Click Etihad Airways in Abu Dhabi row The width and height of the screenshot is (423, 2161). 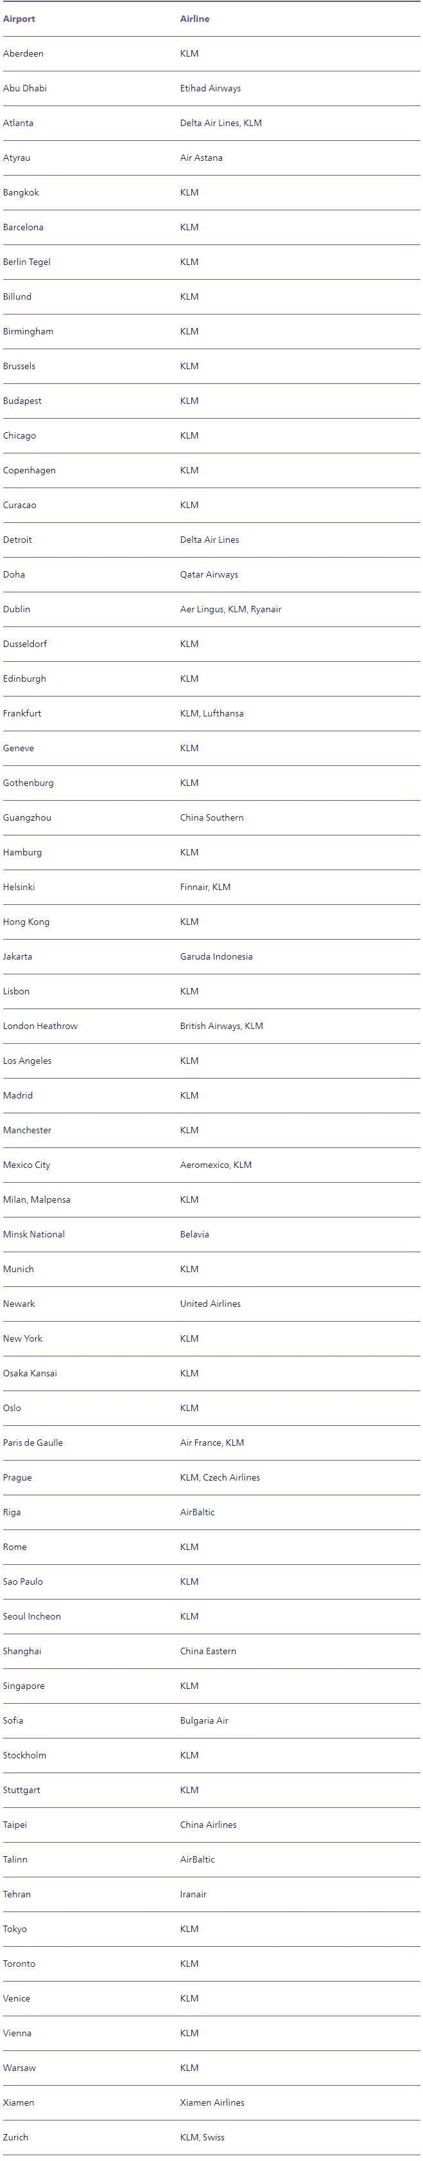[x=211, y=88]
